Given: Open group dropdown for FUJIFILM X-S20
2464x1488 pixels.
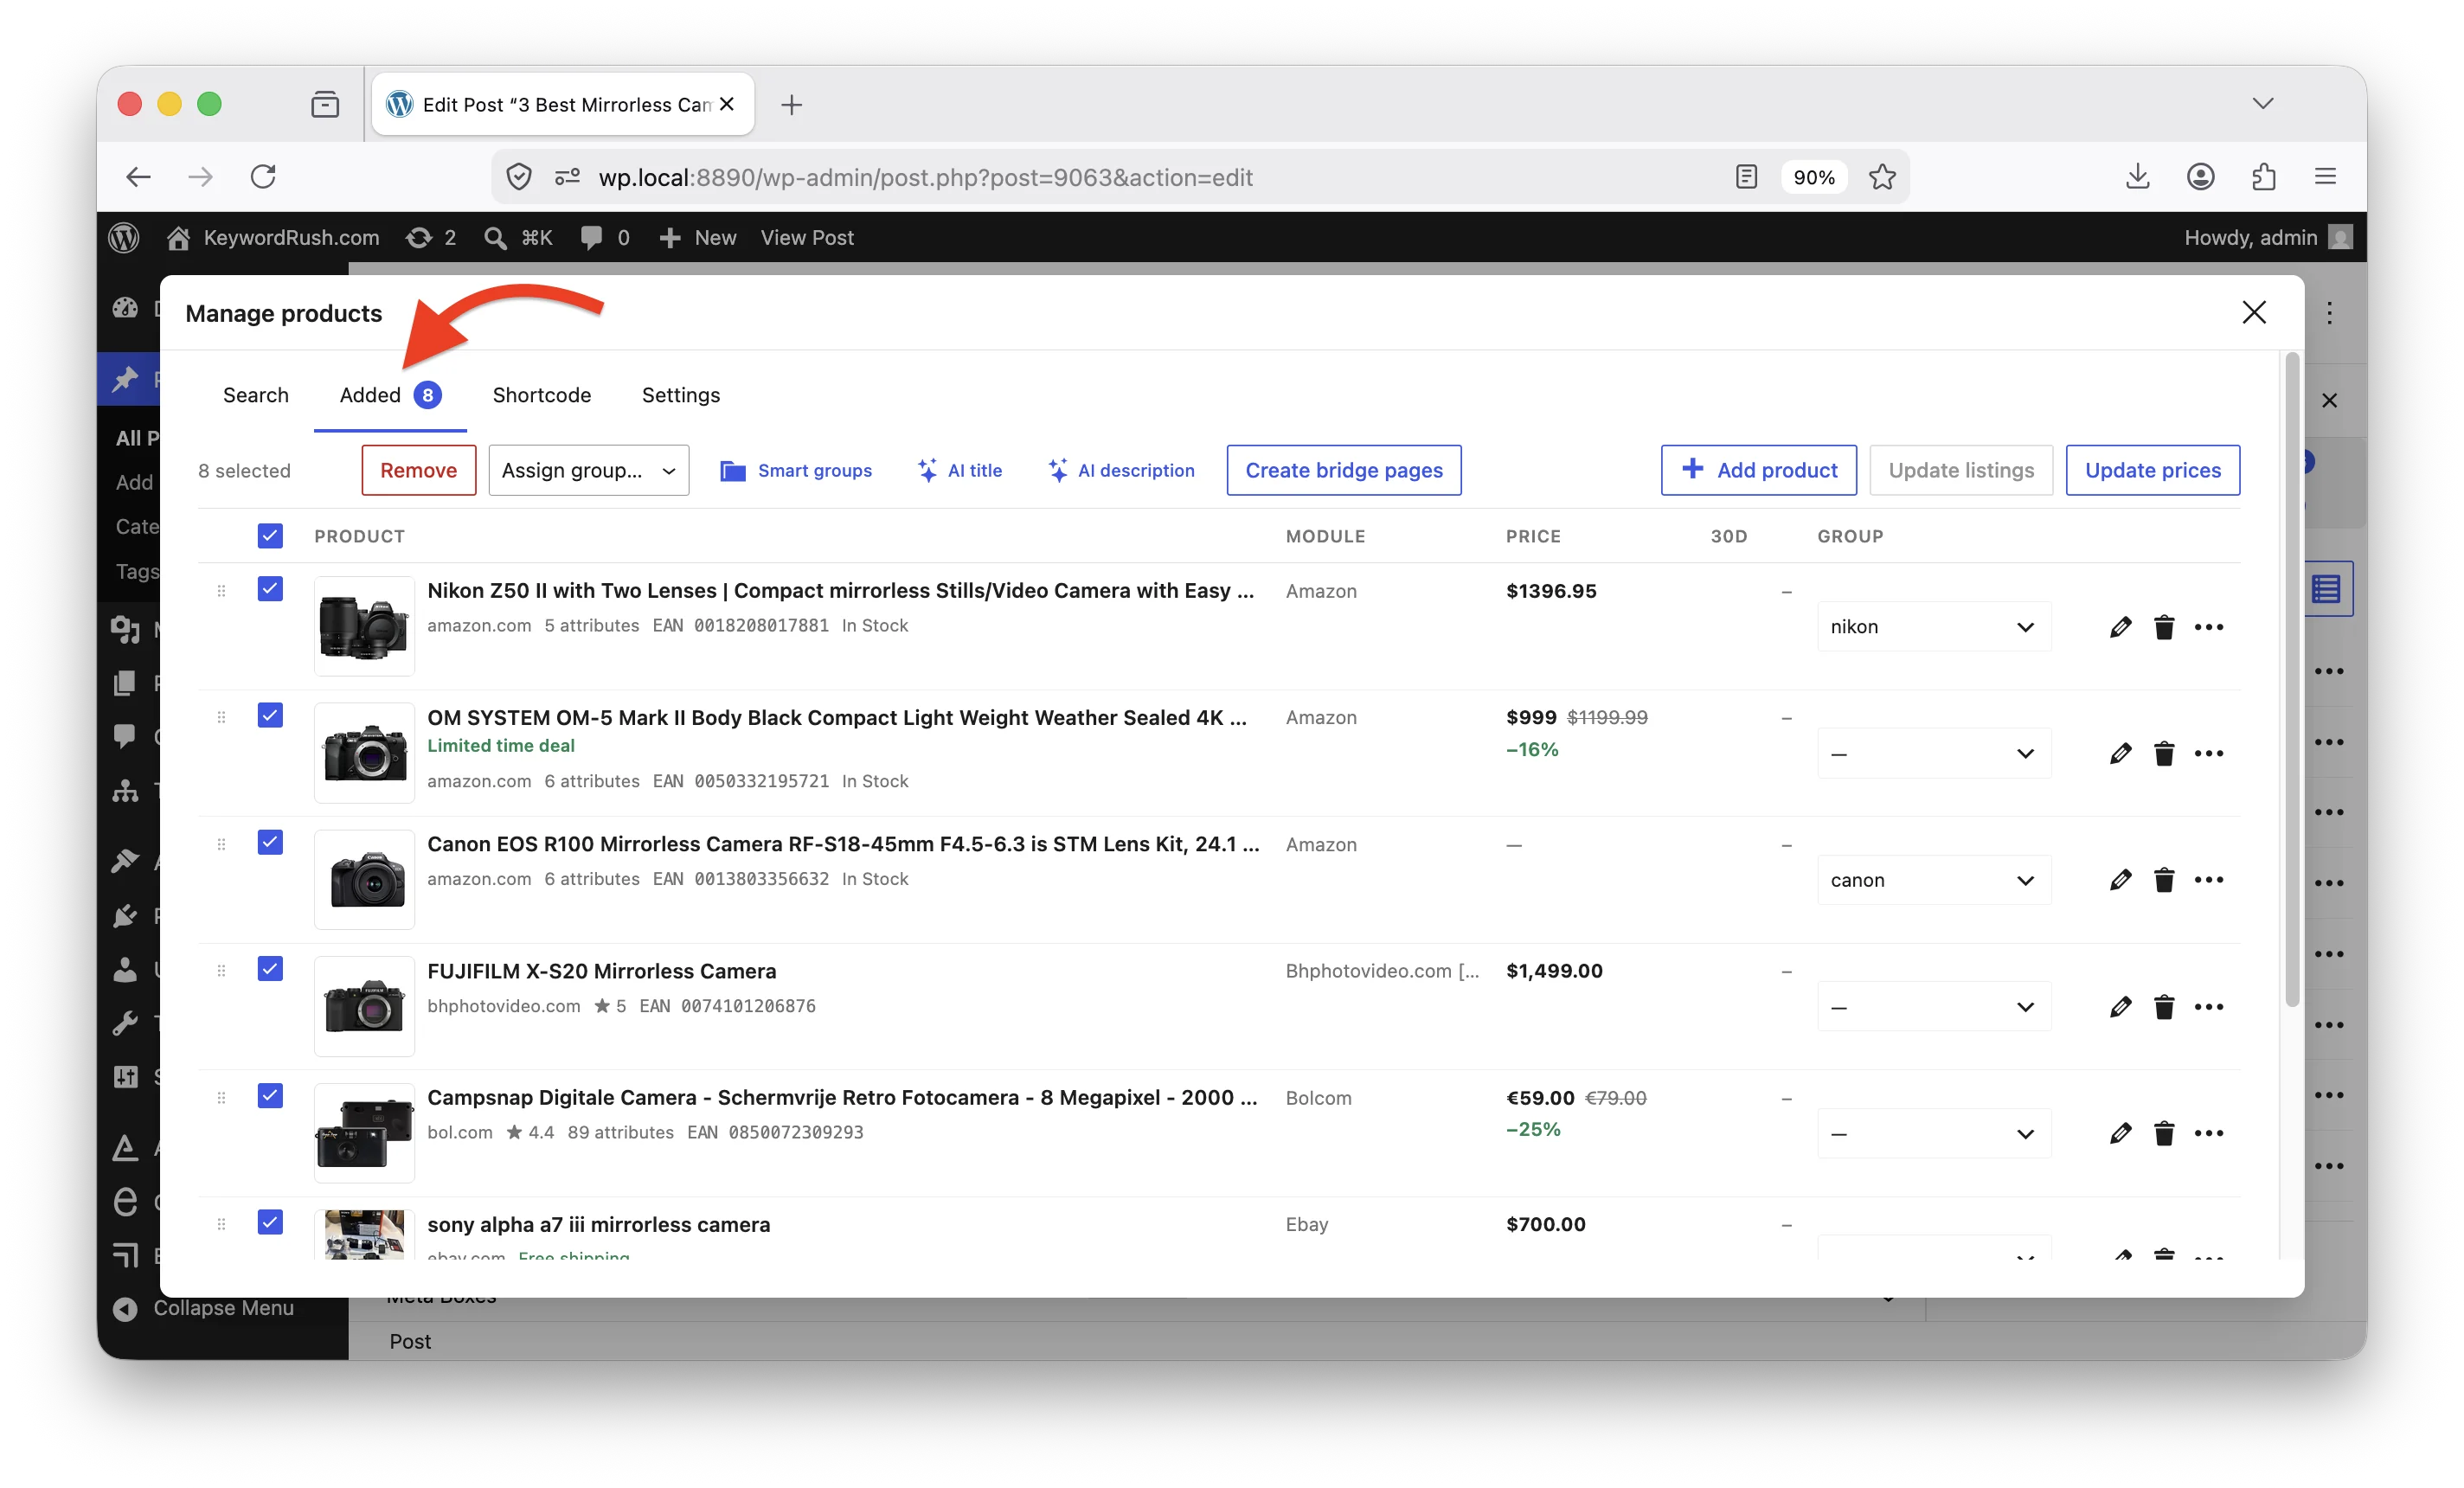Looking at the screenshot, I should click(1934, 1007).
